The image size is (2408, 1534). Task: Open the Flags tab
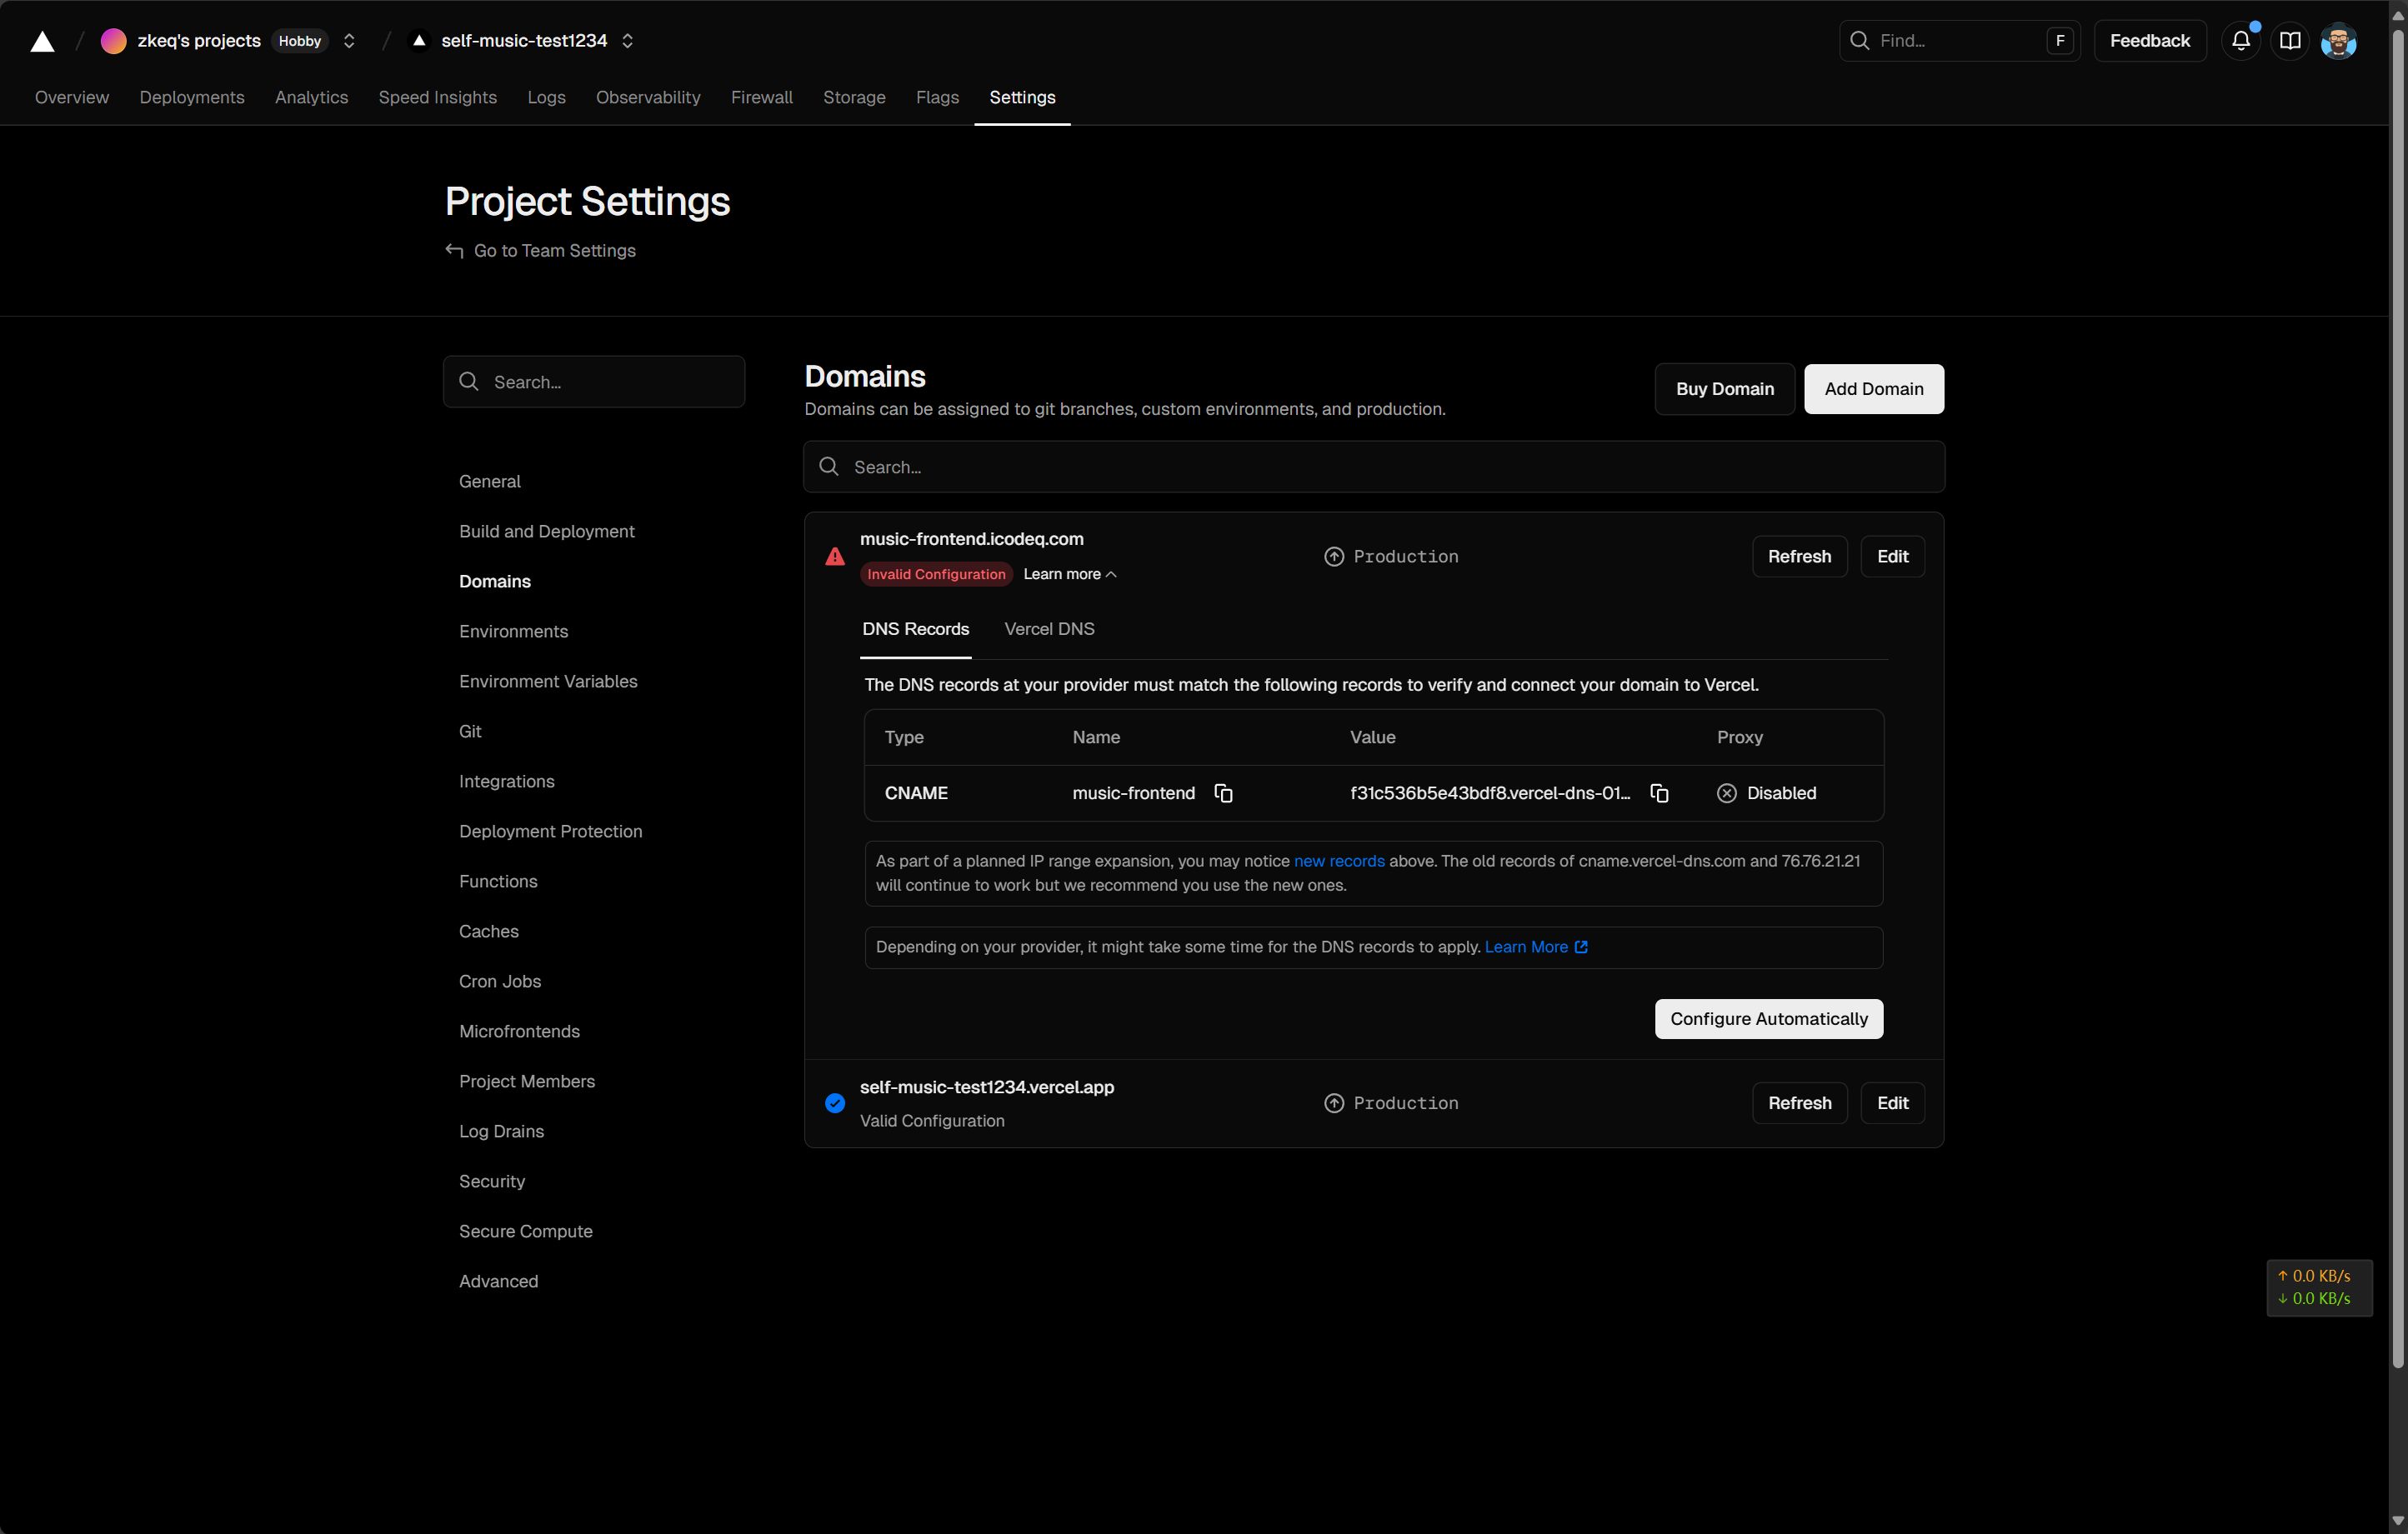click(x=937, y=97)
